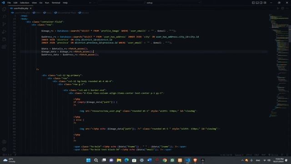Click the Go Live status bar button
This screenshot has height=164, width=291.
click(x=273, y=155)
